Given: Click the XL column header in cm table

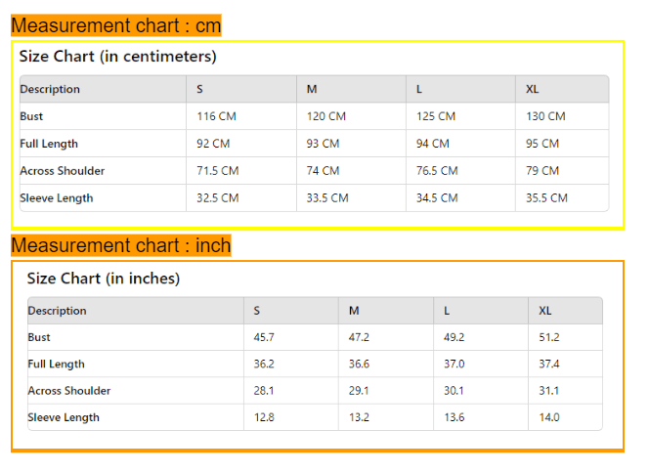Looking at the screenshot, I should 533,89.
